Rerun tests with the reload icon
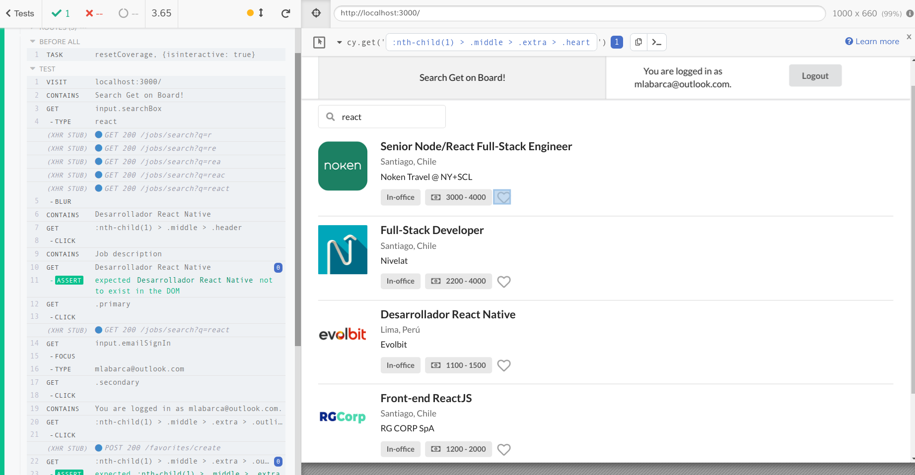The height and width of the screenshot is (475, 915). click(x=285, y=13)
